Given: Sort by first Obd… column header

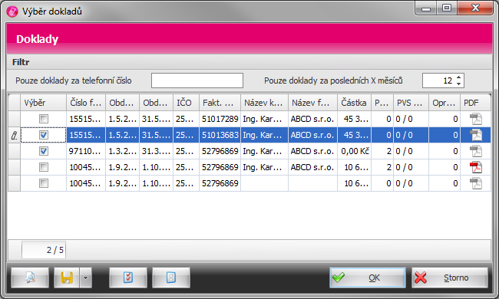Looking at the screenshot, I should tap(123, 103).
